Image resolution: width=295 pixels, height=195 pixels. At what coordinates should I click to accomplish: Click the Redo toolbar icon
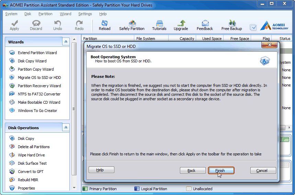click(x=79, y=25)
